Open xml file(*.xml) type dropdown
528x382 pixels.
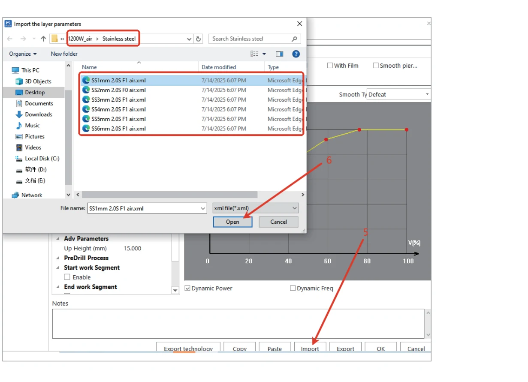pos(256,208)
